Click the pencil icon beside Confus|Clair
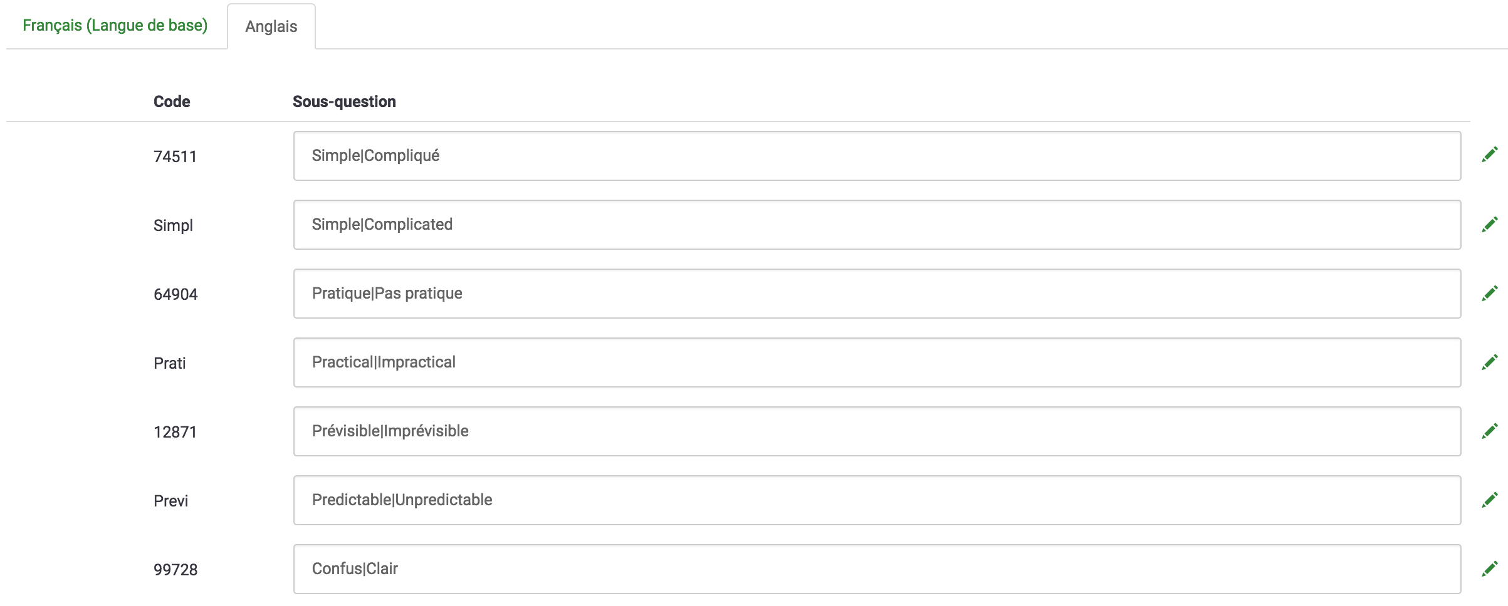 [1490, 568]
